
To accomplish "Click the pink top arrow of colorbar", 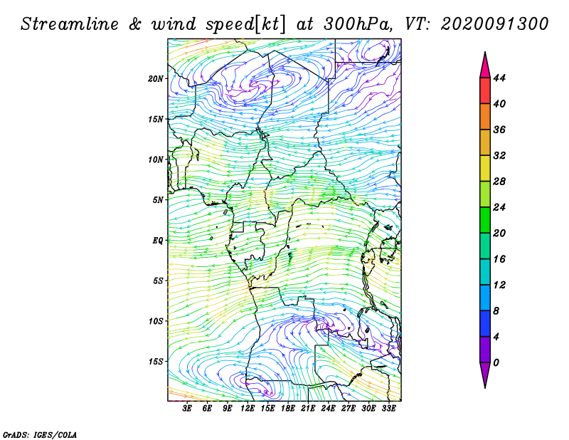I will [485, 66].
